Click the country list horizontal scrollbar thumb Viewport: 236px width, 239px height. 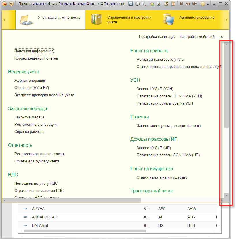(x=85, y=231)
